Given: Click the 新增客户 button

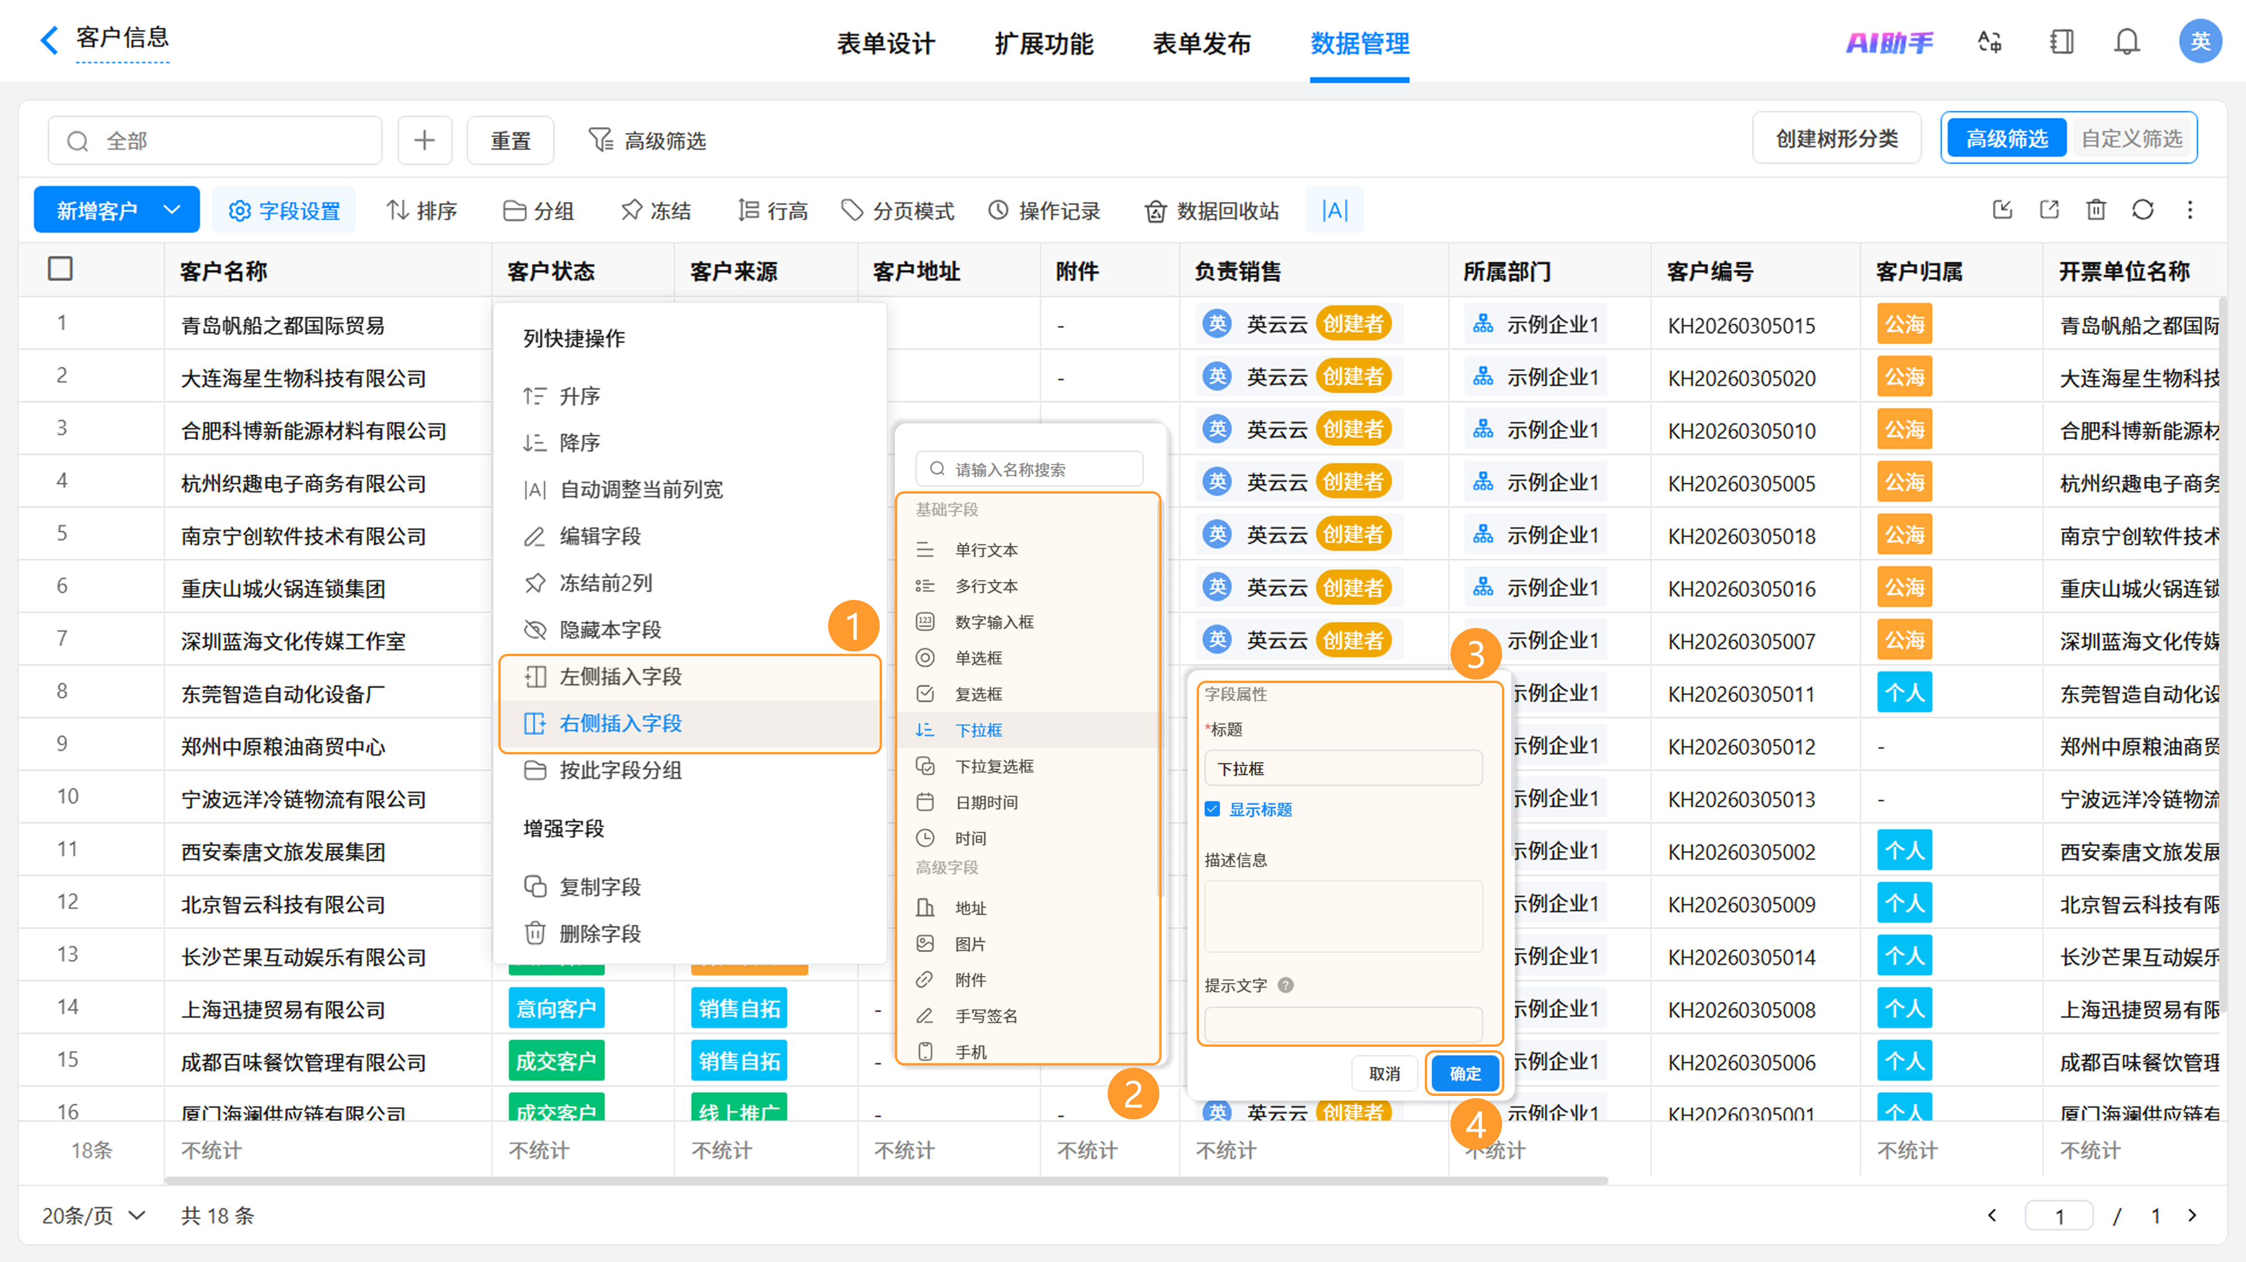Looking at the screenshot, I should [98, 210].
